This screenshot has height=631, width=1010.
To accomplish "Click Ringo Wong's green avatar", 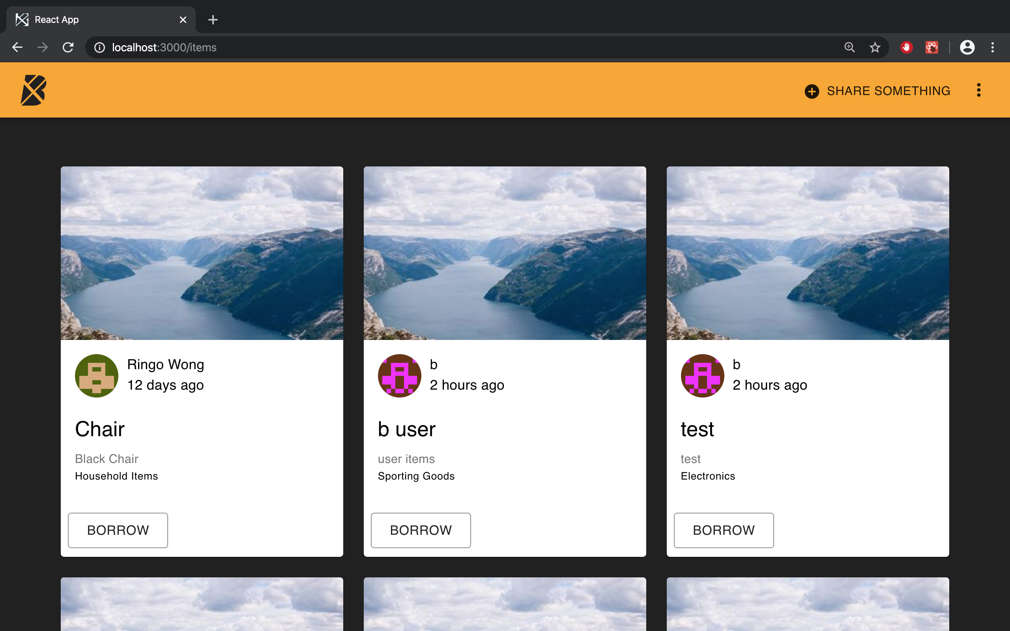I will click(x=96, y=375).
